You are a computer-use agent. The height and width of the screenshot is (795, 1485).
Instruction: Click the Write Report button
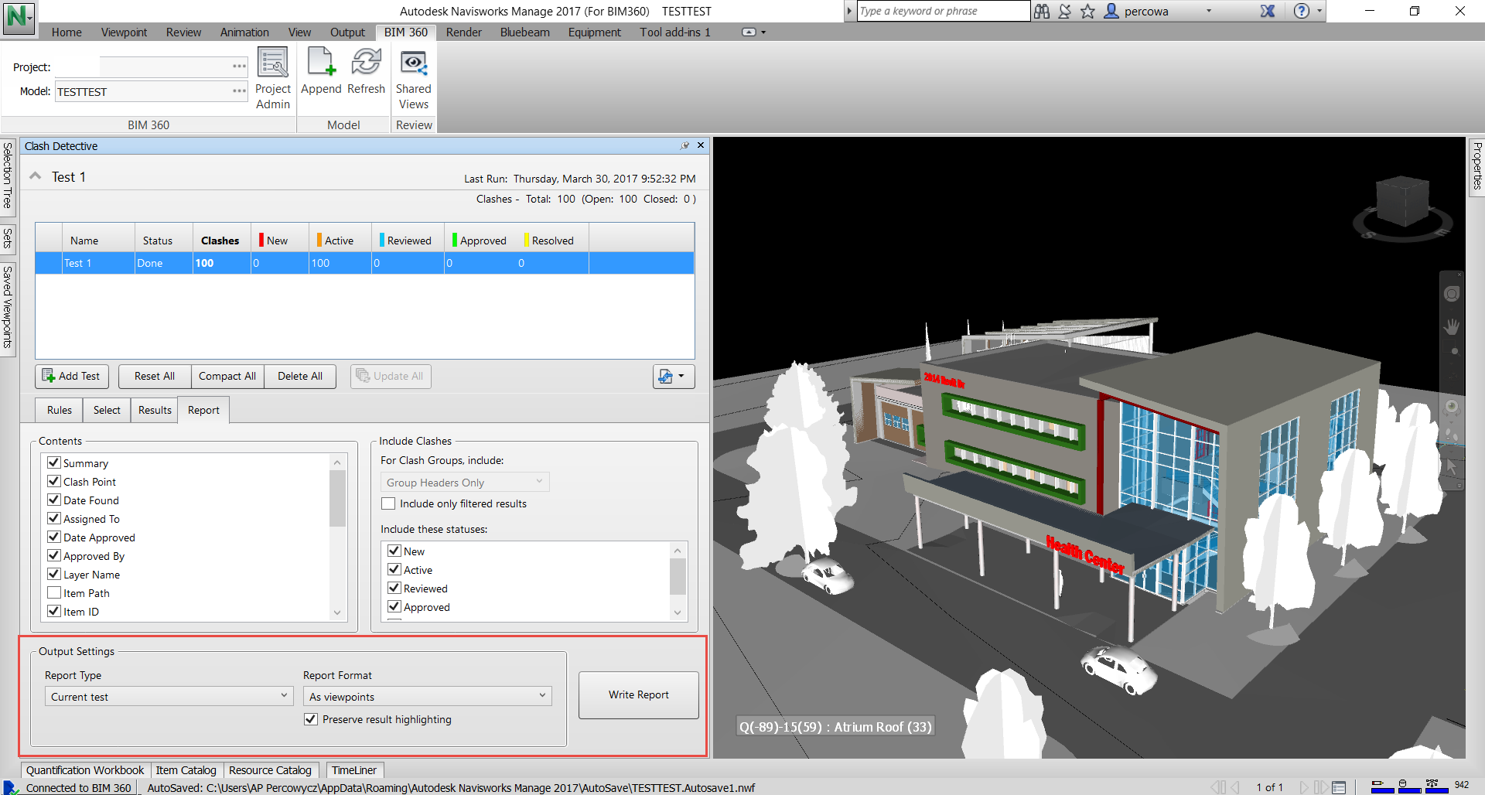coord(638,694)
